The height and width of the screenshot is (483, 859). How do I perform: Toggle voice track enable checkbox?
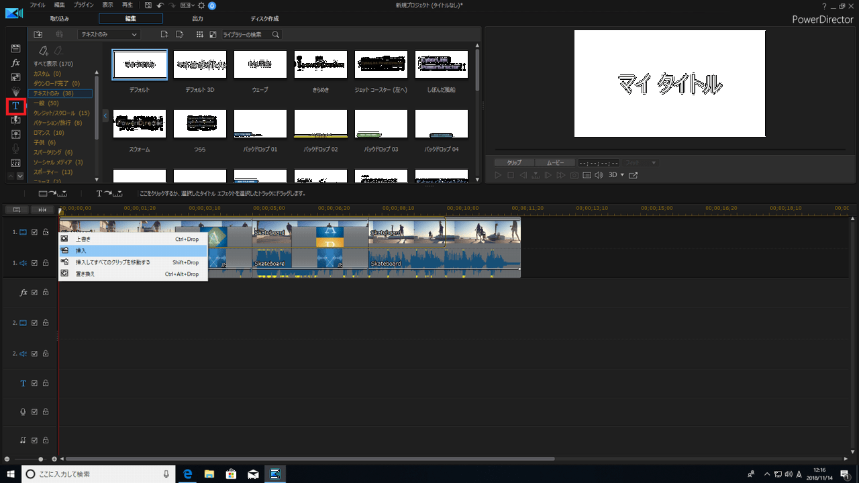pyautogui.click(x=35, y=412)
